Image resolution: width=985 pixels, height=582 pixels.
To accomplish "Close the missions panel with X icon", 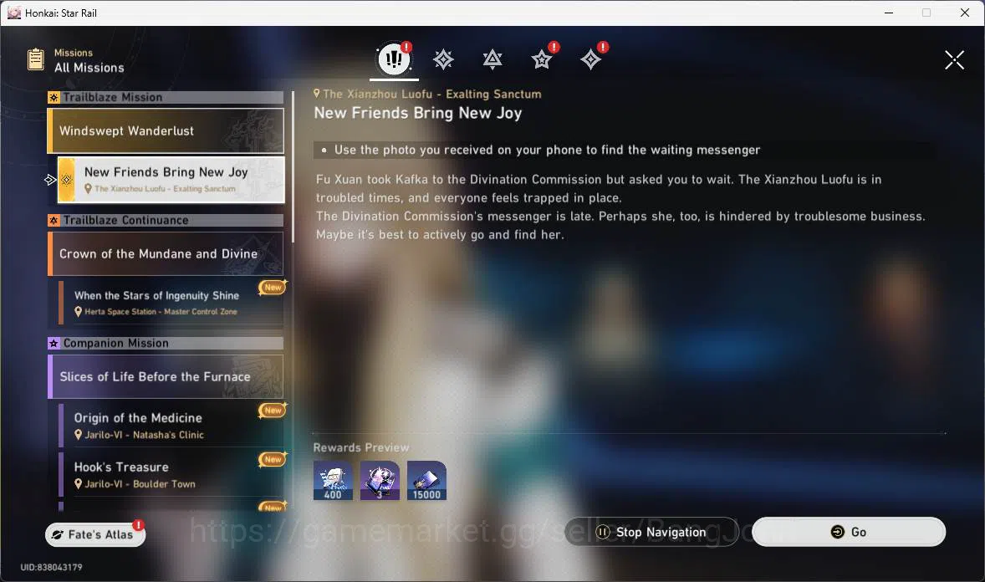I will 954,60.
